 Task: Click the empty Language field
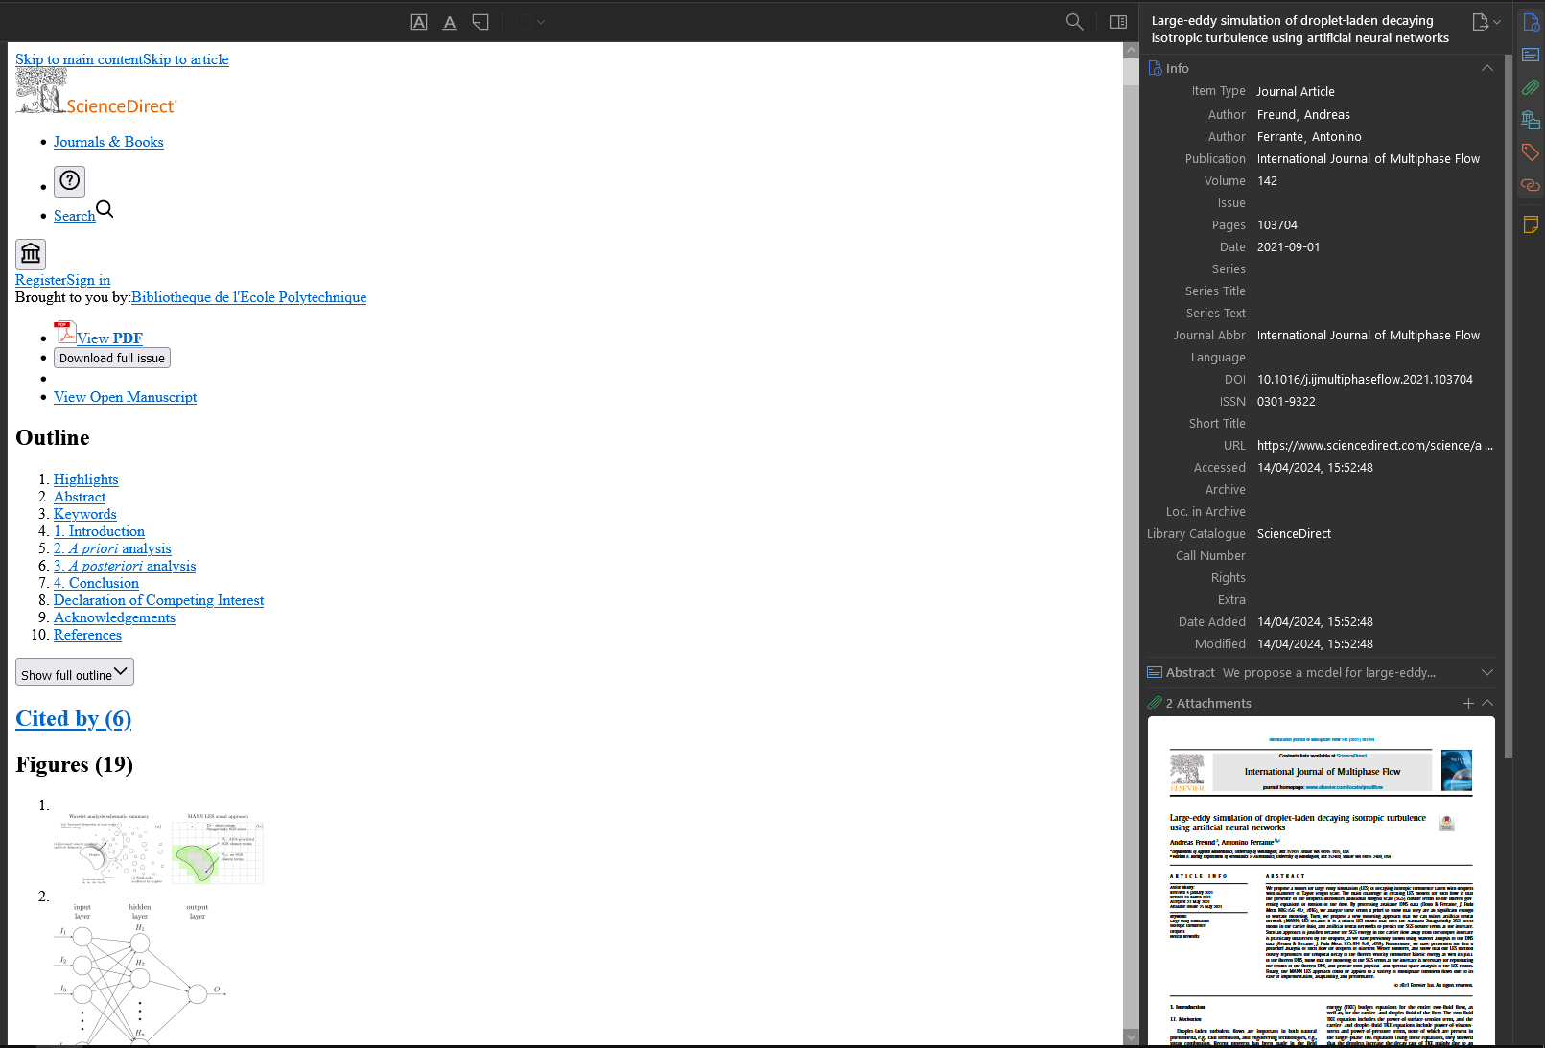[1375, 358]
